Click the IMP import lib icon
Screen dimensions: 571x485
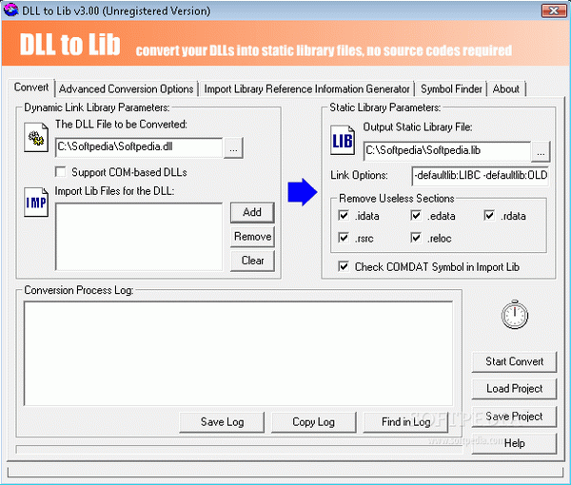[36, 203]
